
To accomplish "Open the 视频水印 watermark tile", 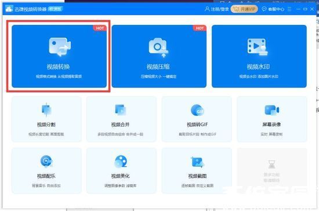I will point(259,56).
